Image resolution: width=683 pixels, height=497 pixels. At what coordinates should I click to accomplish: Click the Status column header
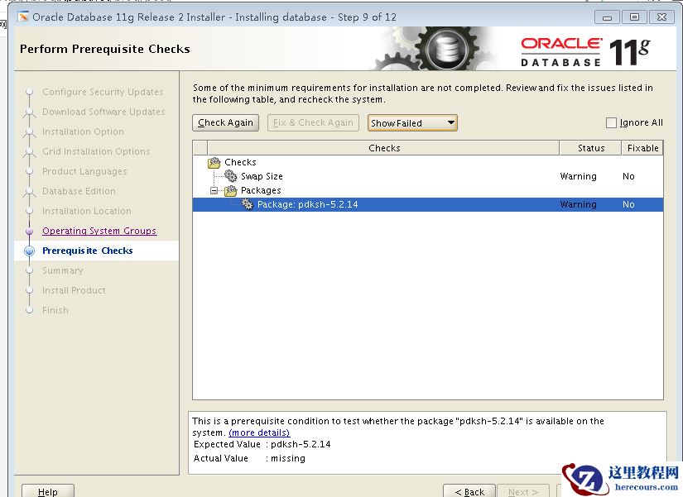pyautogui.click(x=590, y=148)
